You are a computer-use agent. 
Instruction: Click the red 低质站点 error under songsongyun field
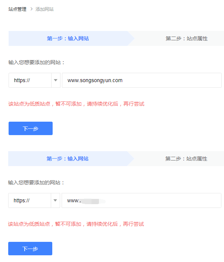pyautogui.click(x=76, y=104)
